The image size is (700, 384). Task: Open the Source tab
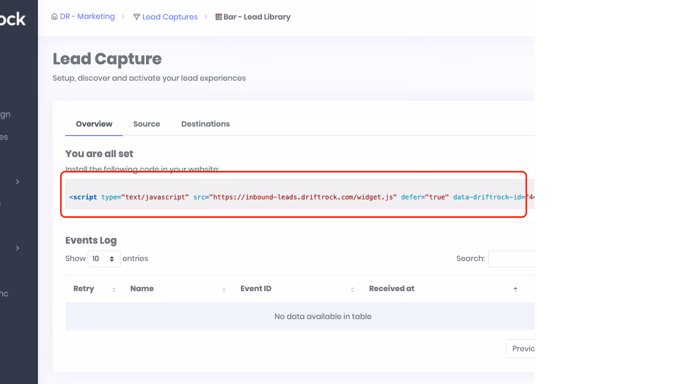[x=147, y=124]
